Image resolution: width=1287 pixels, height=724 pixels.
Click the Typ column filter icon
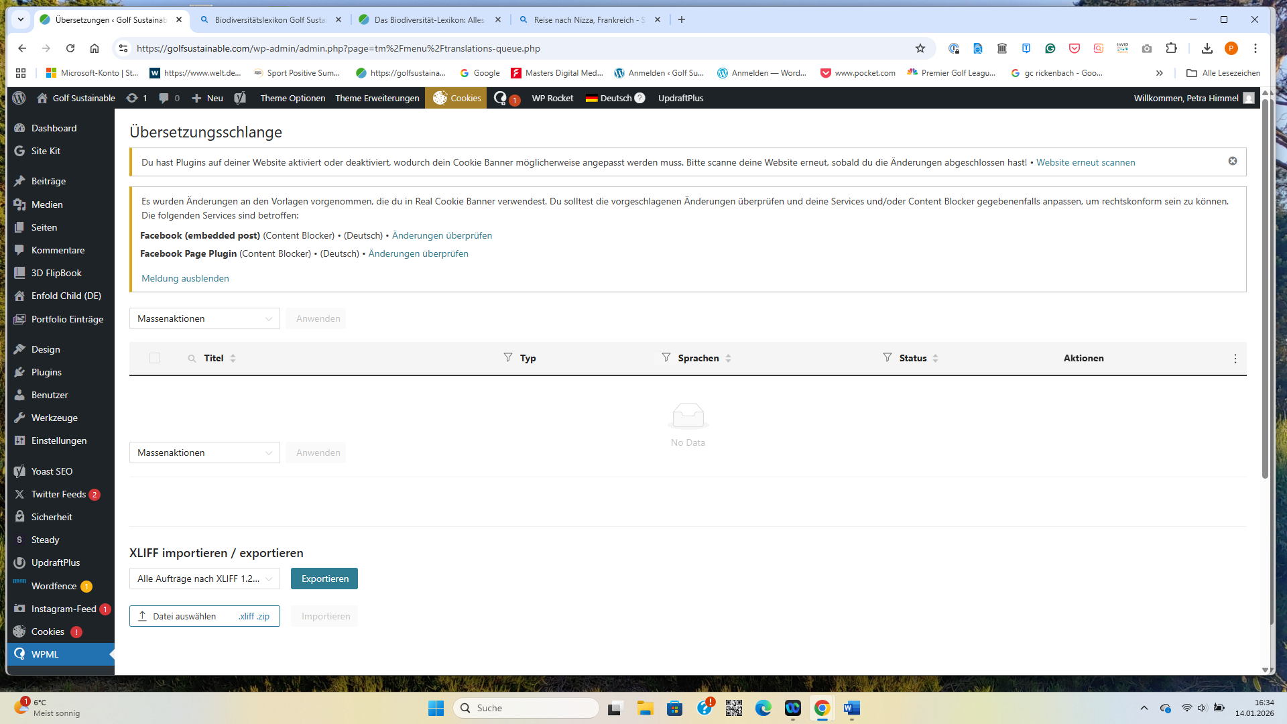coord(507,357)
